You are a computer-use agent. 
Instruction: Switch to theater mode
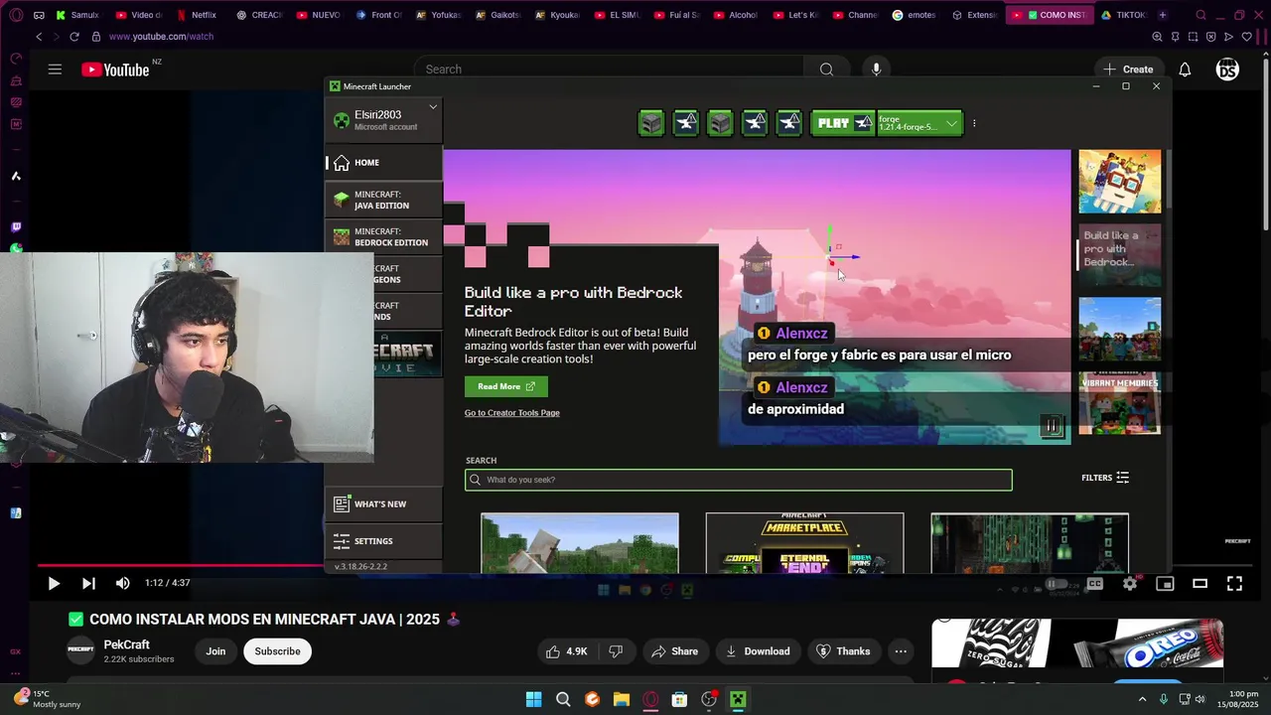pyautogui.click(x=1200, y=584)
